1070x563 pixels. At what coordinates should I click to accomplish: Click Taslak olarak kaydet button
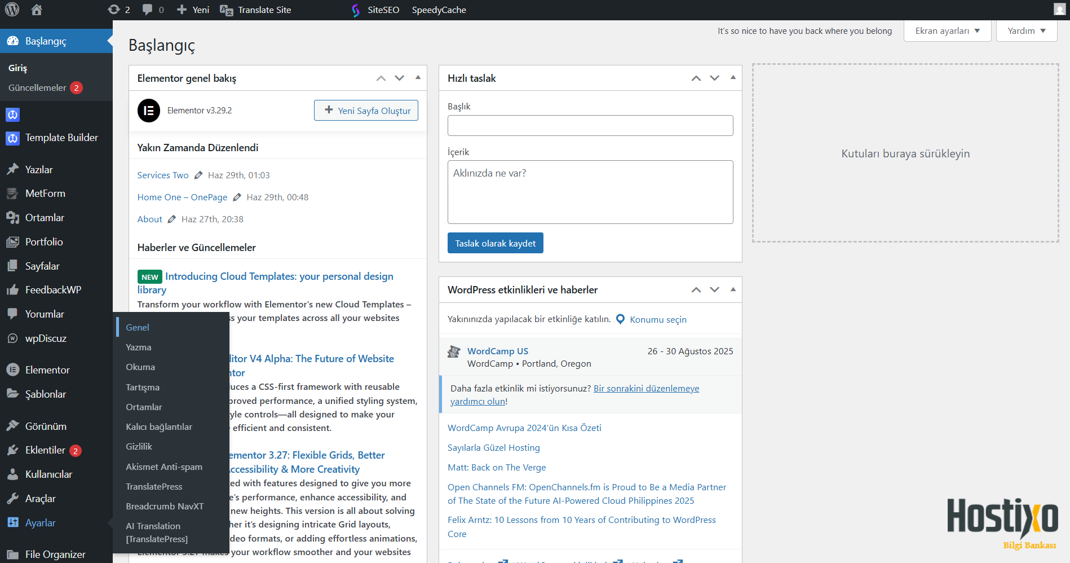496,243
